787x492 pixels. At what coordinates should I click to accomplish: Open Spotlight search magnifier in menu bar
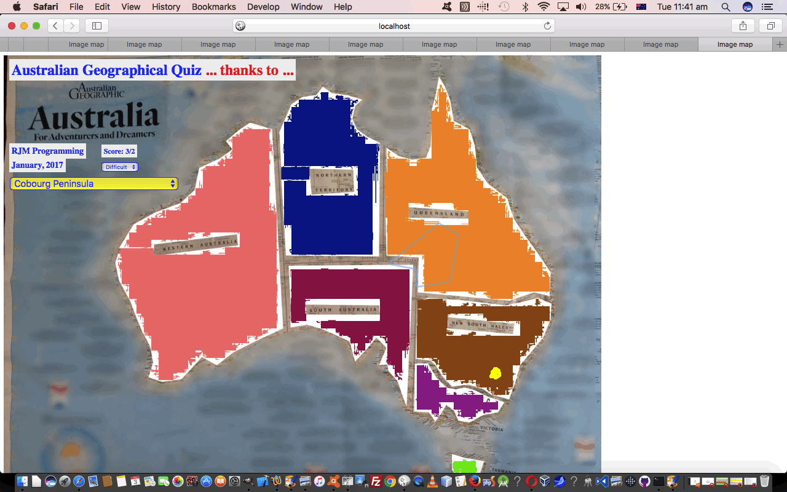point(726,7)
